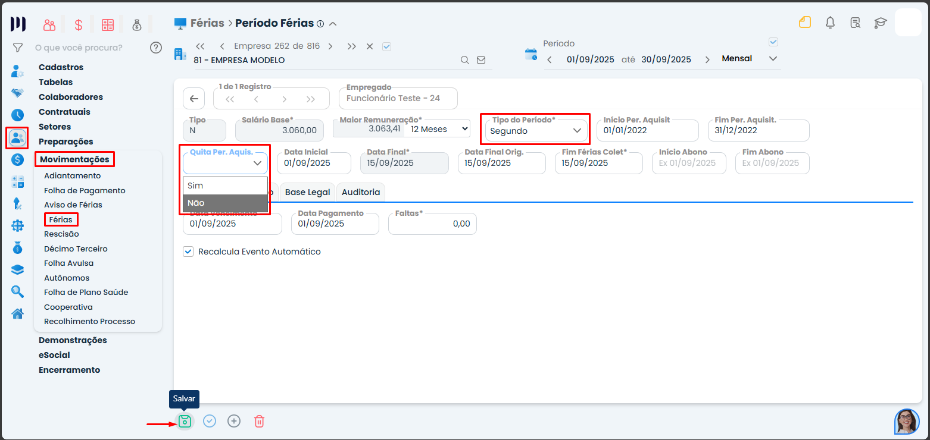
Task: Click the back arrow button beside Registro
Action: [x=194, y=99]
